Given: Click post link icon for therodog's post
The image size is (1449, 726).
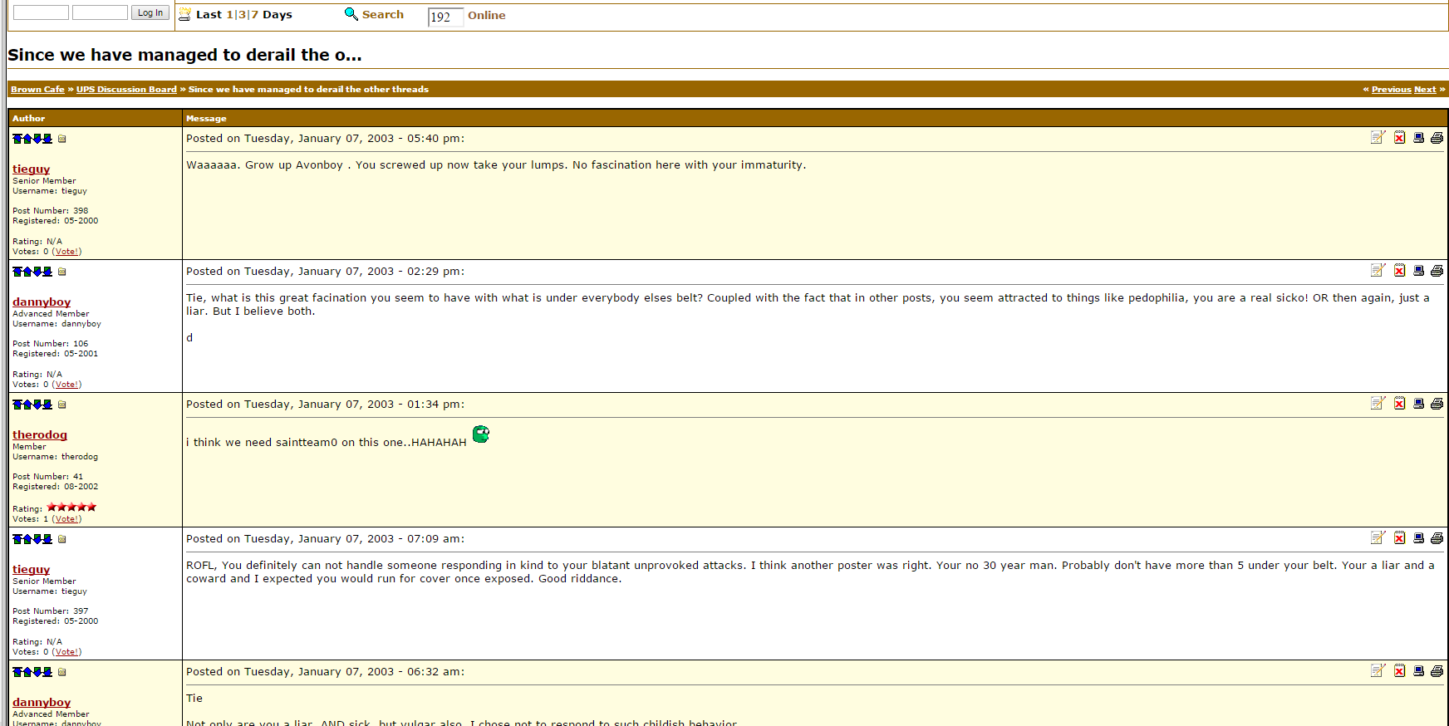Looking at the screenshot, I should (62, 405).
